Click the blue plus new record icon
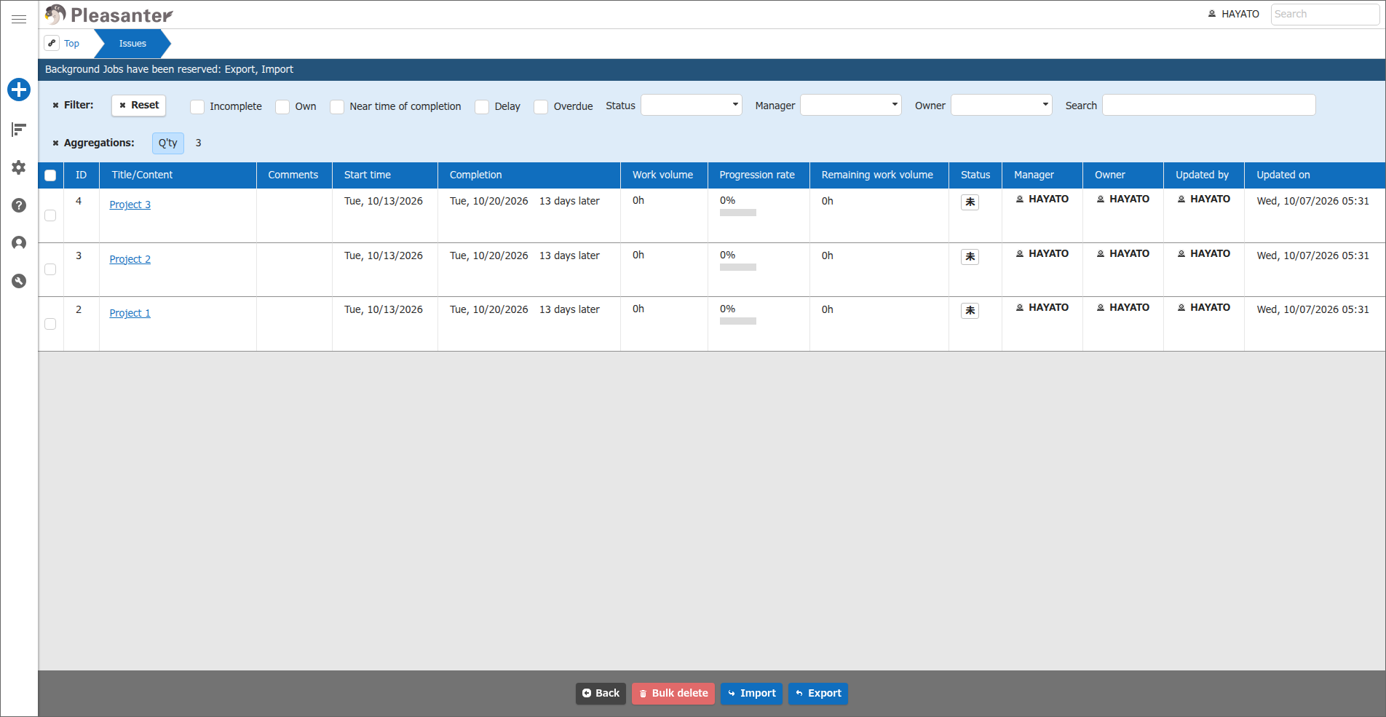Screen dimensions: 1386x717 (x=19, y=90)
